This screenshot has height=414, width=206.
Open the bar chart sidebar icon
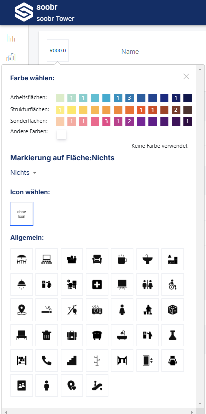pos(11,39)
